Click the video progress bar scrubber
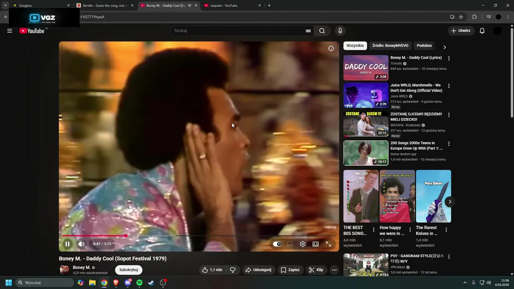 pos(126,236)
